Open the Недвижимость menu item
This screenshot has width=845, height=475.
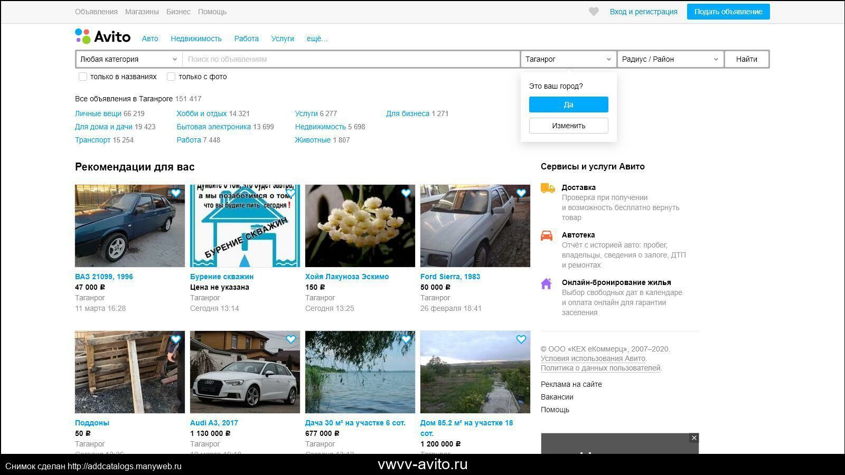click(196, 39)
